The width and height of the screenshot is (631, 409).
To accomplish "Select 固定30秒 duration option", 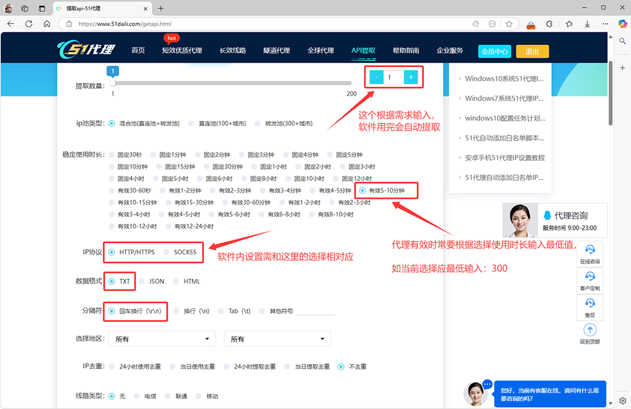I will pyautogui.click(x=112, y=155).
